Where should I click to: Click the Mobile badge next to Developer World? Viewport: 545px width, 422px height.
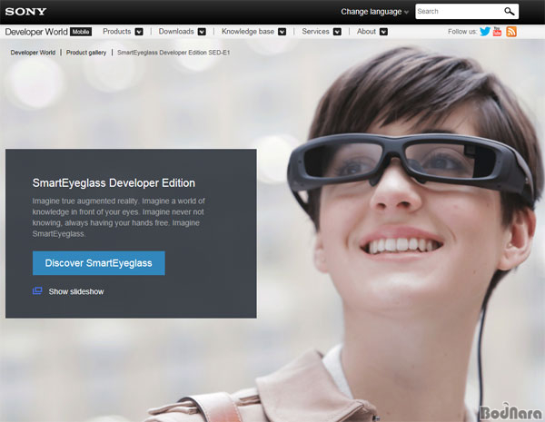[x=81, y=32]
